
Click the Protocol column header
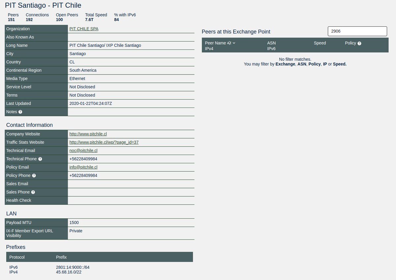[17, 257]
